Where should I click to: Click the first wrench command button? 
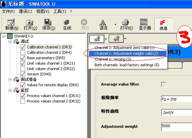pyautogui.click(x=97, y=39)
